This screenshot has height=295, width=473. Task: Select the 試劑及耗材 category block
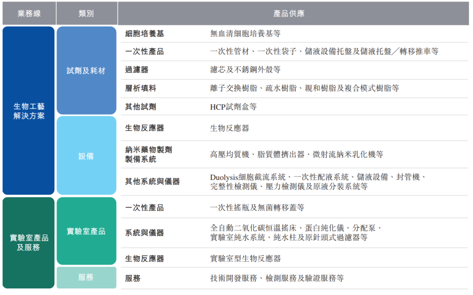(86, 70)
